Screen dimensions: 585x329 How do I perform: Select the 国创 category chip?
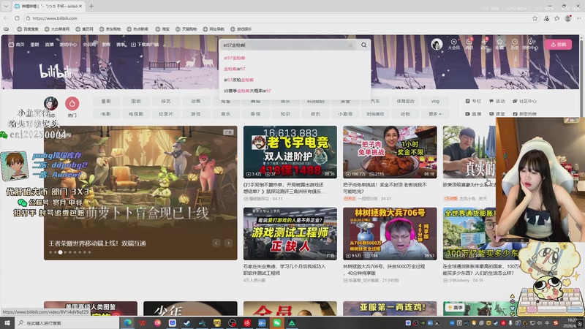coord(136,101)
